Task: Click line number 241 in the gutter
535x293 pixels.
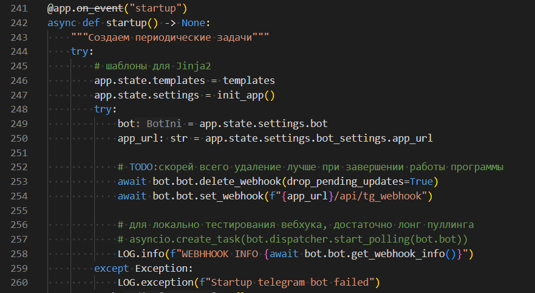Action: point(19,10)
